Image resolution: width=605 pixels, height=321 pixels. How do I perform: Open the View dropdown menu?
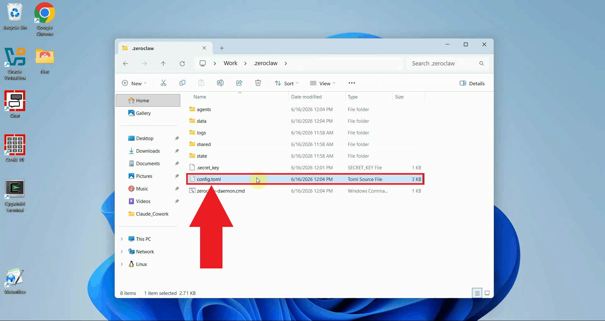[x=323, y=83]
